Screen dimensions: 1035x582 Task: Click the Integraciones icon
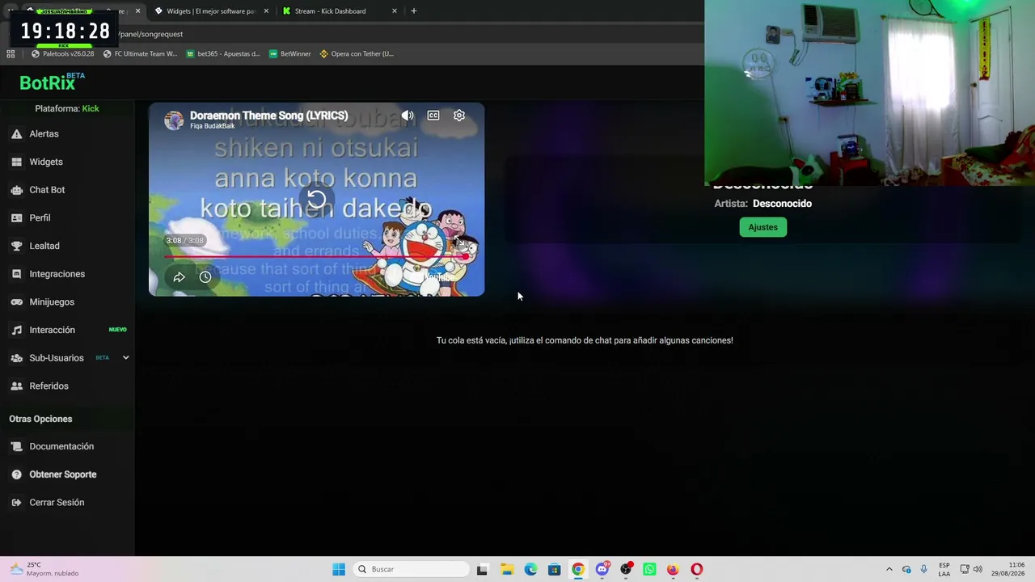16,274
